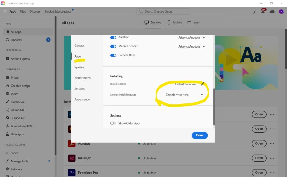Click the cloud sync status icon
287x177 pixels.
pos(272,11)
